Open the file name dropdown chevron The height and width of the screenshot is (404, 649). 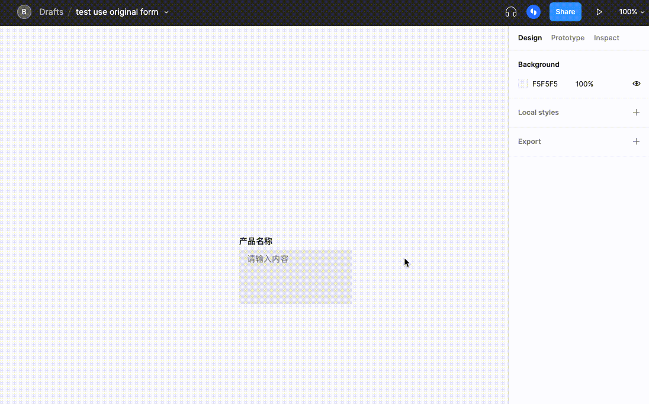(166, 12)
